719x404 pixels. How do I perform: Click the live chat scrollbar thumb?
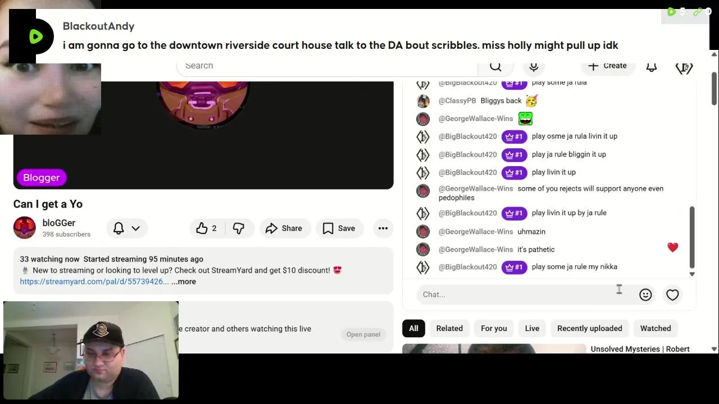[692, 237]
